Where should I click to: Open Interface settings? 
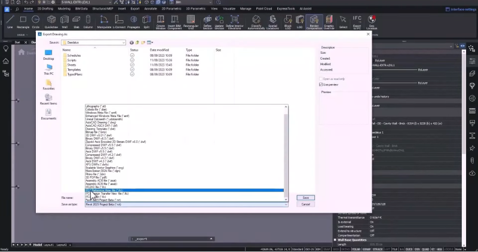[461, 10]
